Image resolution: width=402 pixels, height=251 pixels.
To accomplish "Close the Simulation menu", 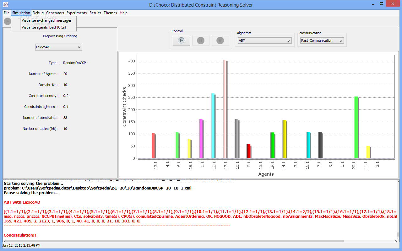I will (21, 13).
